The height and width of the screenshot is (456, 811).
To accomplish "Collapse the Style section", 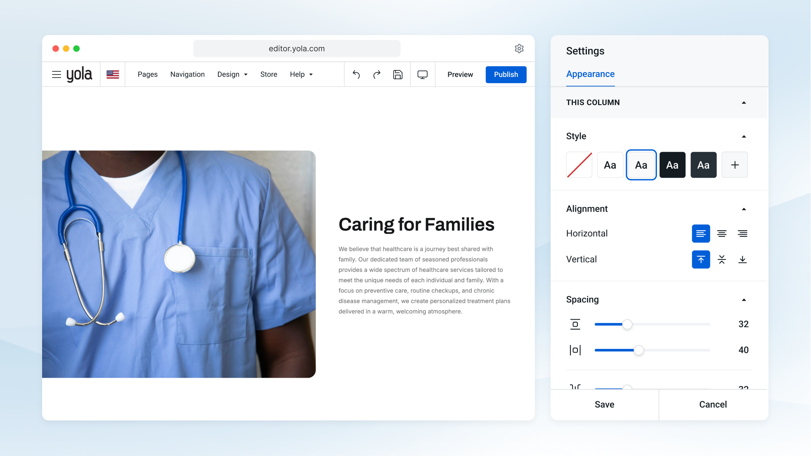I will click(744, 136).
